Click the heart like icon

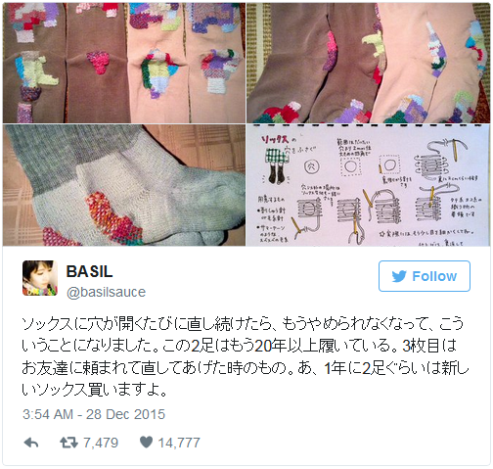coord(146,443)
